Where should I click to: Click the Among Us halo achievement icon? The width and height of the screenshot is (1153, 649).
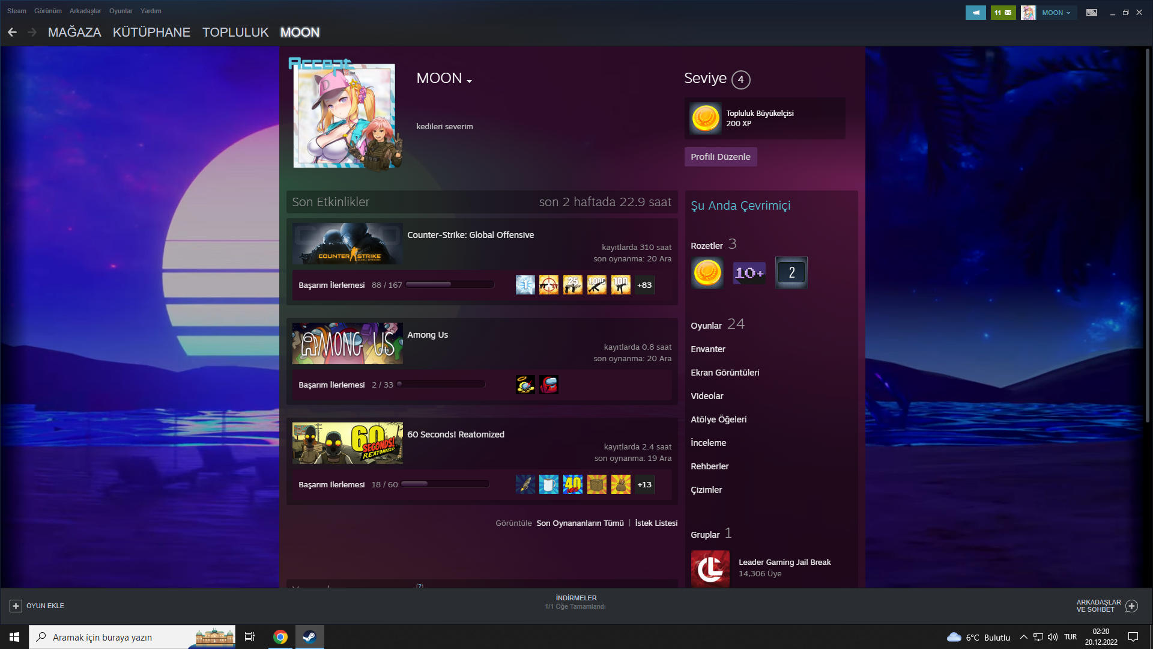[525, 385]
